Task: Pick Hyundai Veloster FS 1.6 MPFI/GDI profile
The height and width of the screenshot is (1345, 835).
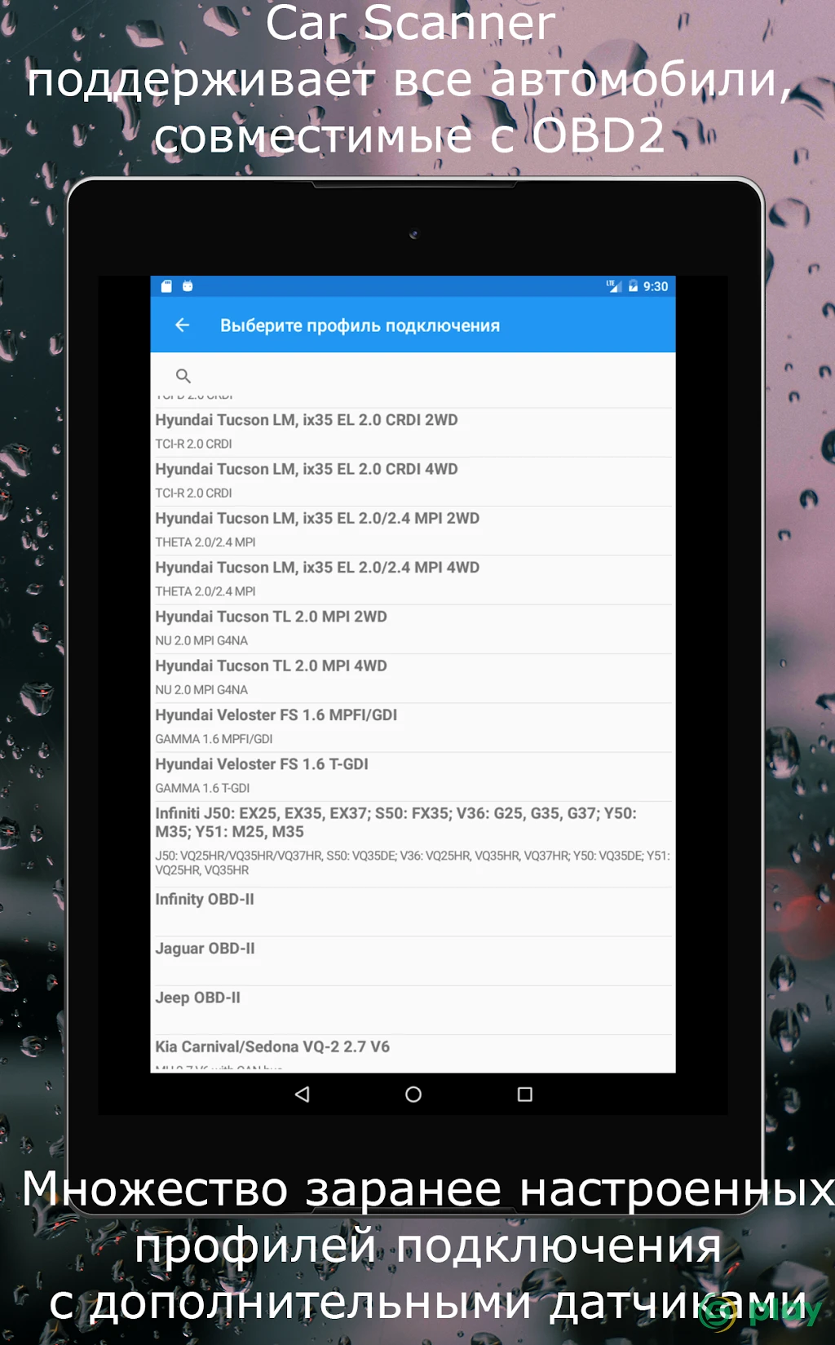Action: pyautogui.click(x=413, y=727)
